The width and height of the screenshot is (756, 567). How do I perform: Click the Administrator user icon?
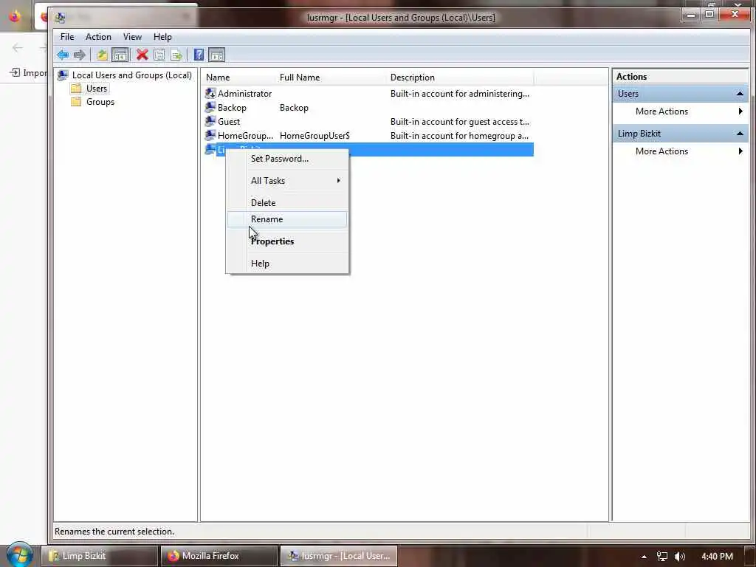tap(210, 93)
